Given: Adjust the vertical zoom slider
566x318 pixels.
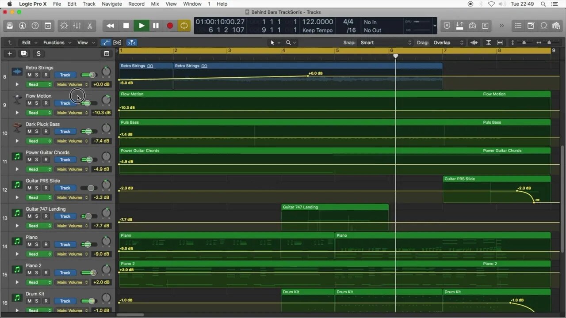Looking at the screenshot, I should pyautogui.click(x=524, y=42).
